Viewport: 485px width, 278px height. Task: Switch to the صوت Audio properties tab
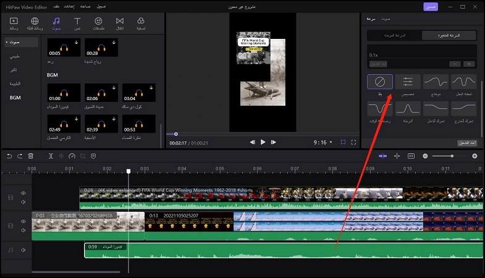coord(386,19)
